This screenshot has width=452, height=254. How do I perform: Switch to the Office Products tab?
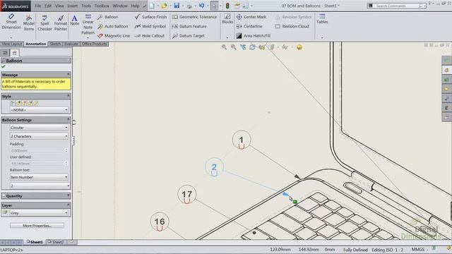click(94, 44)
